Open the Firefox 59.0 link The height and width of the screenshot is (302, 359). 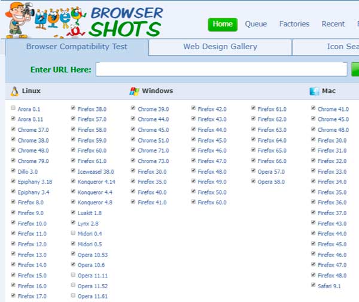(92, 140)
